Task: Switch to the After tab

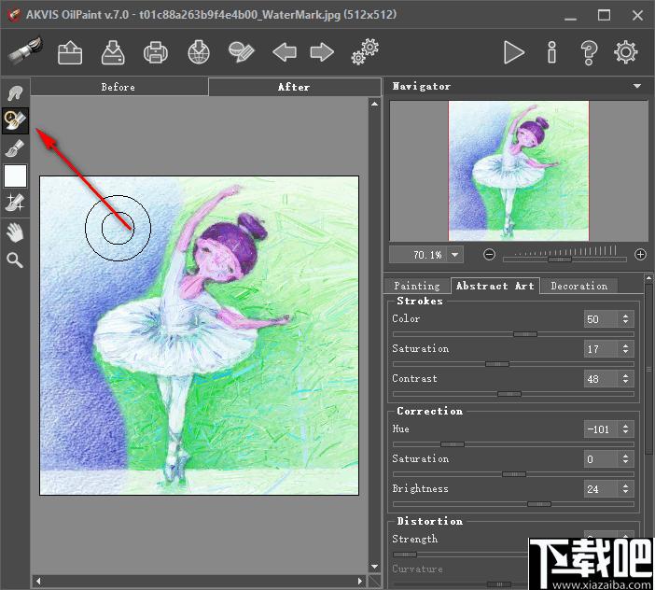Action: coord(295,87)
